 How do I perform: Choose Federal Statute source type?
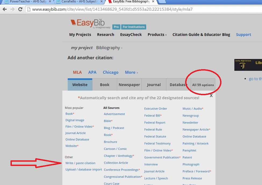[x=155, y=136]
